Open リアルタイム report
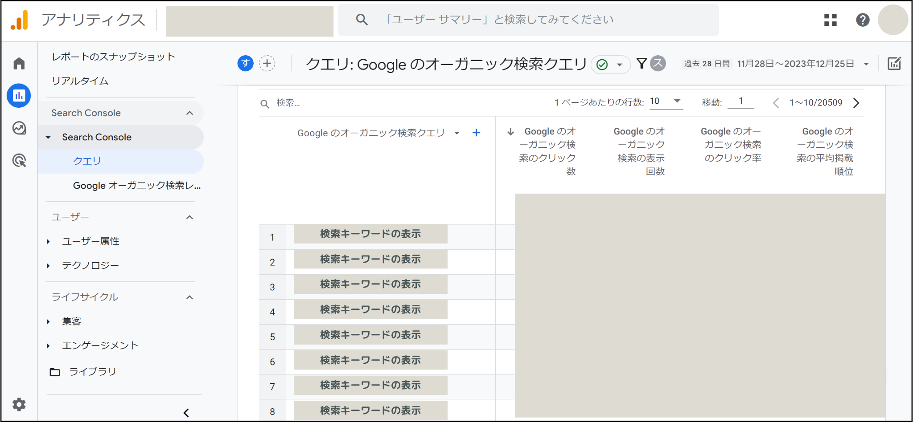The width and height of the screenshot is (913, 422). point(80,81)
